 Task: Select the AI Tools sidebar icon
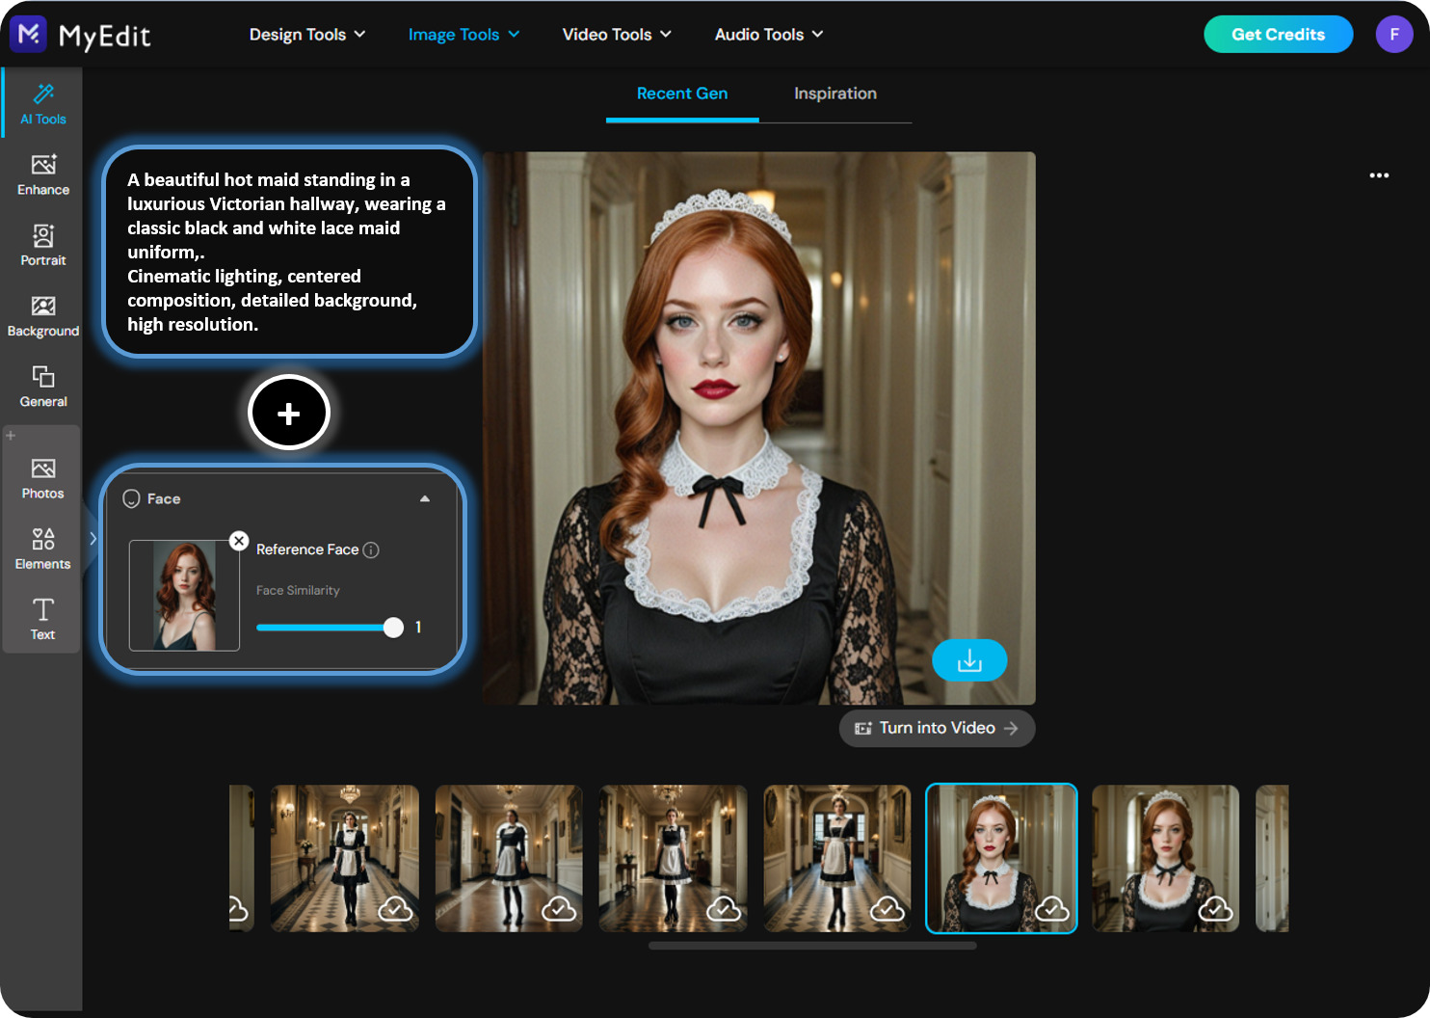pyautogui.click(x=43, y=101)
